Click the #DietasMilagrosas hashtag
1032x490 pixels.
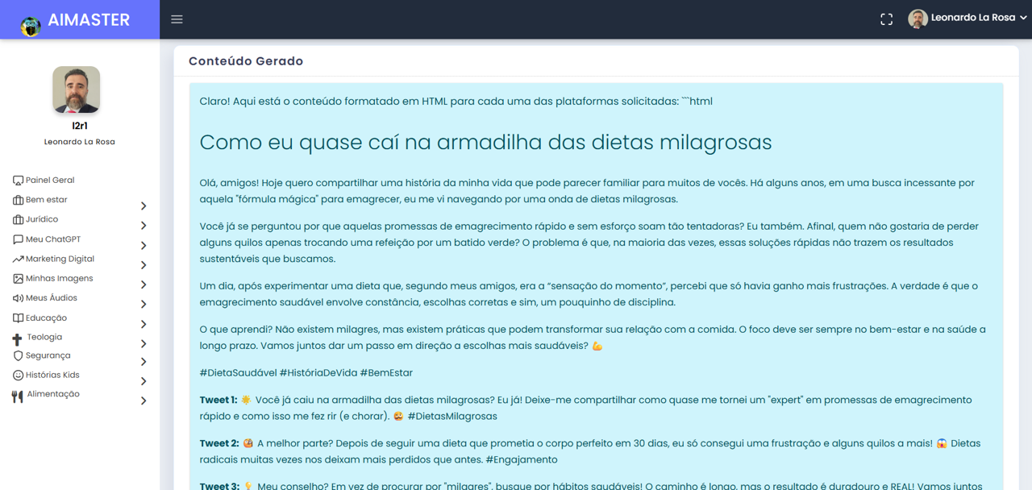coord(452,417)
